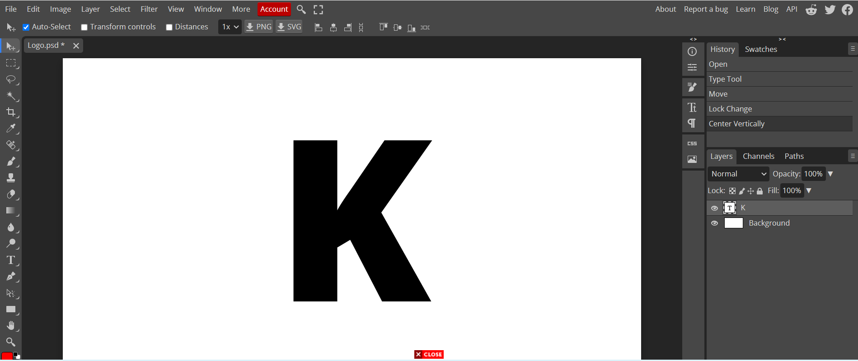Export as PNG button
This screenshot has height=361, width=858.
(259, 27)
